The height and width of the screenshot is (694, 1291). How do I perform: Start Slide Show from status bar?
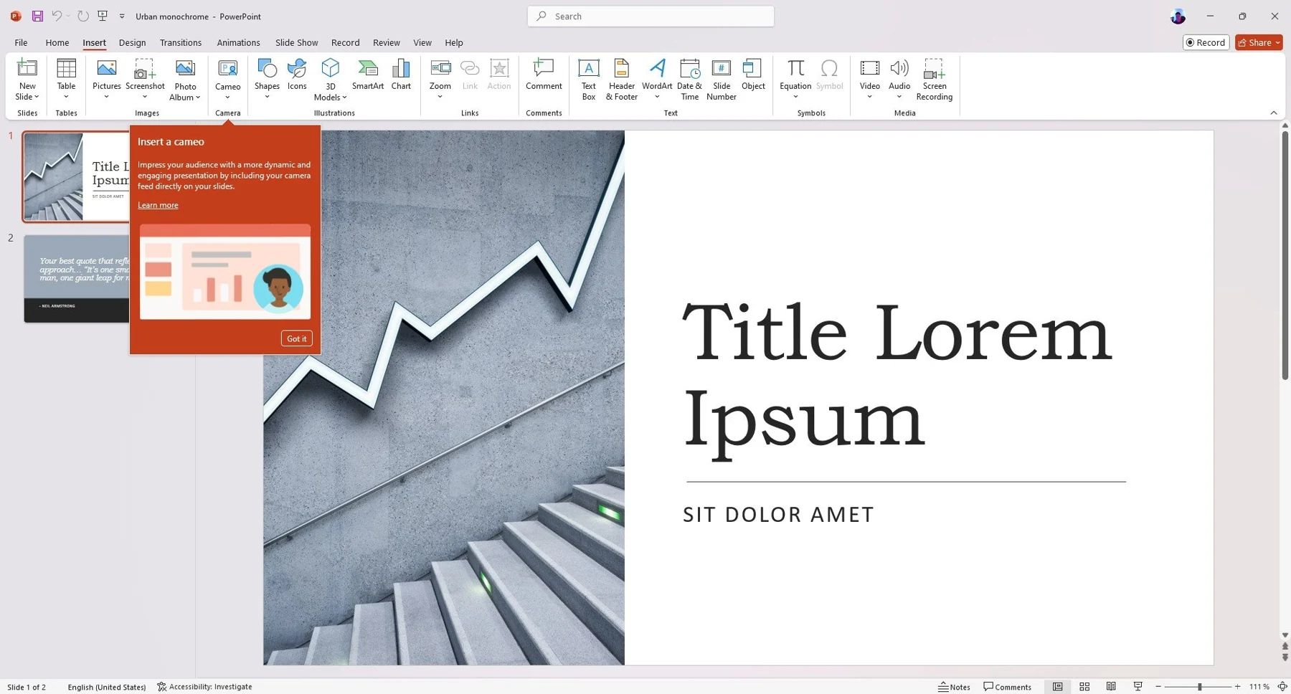[1138, 687]
